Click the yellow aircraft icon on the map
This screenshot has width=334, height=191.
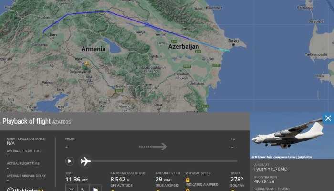point(86,63)
